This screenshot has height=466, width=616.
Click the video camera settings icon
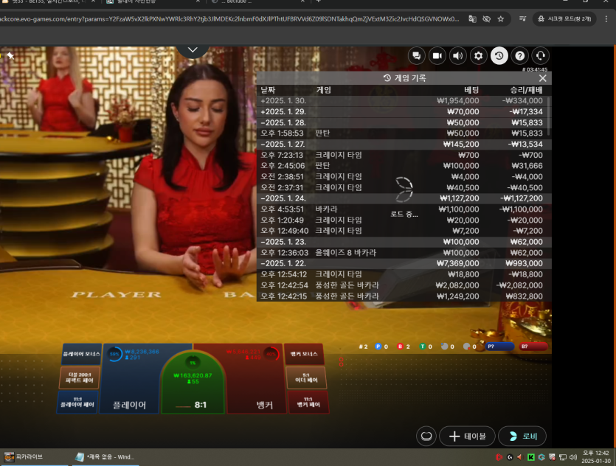437,55
